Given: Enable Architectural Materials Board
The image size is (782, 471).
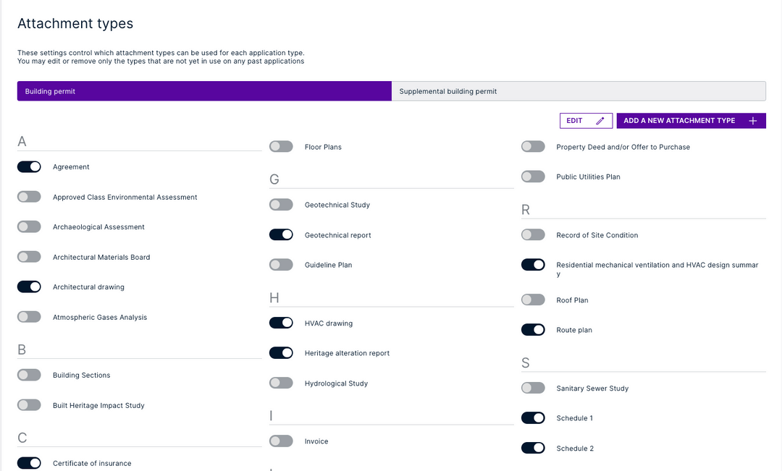Looking at the screenshot, I should (29, 257).
